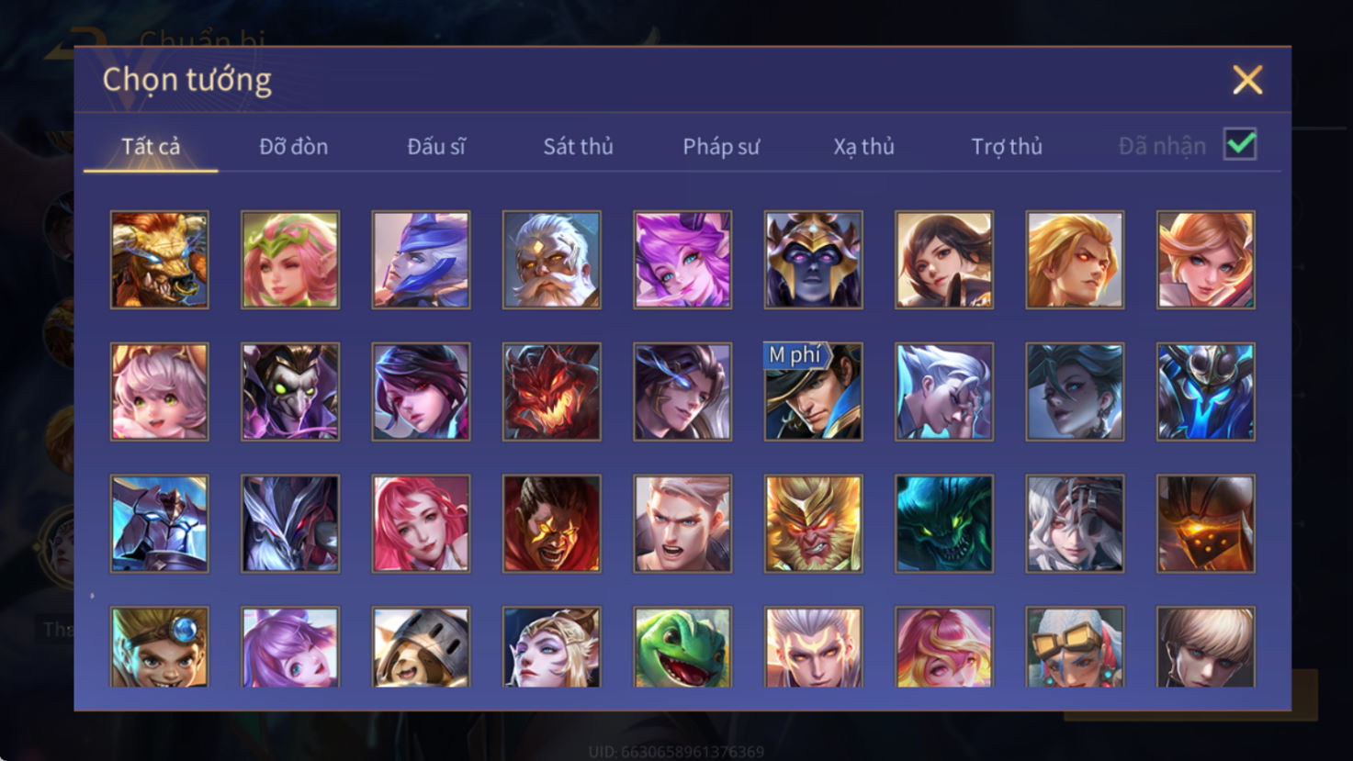The width and height of the screenshot is (1353, 761).
Task: Show the "Pháp sư" hero list
Action: point(721,146)
